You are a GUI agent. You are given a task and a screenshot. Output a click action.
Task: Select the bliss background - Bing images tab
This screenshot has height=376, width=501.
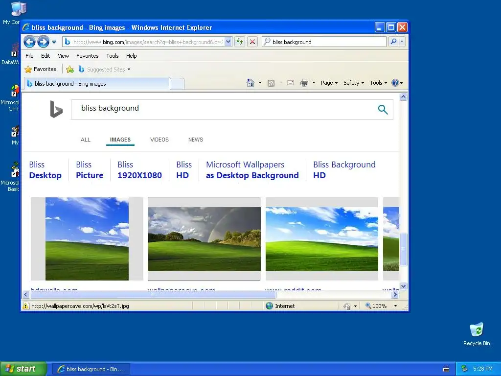97,84
